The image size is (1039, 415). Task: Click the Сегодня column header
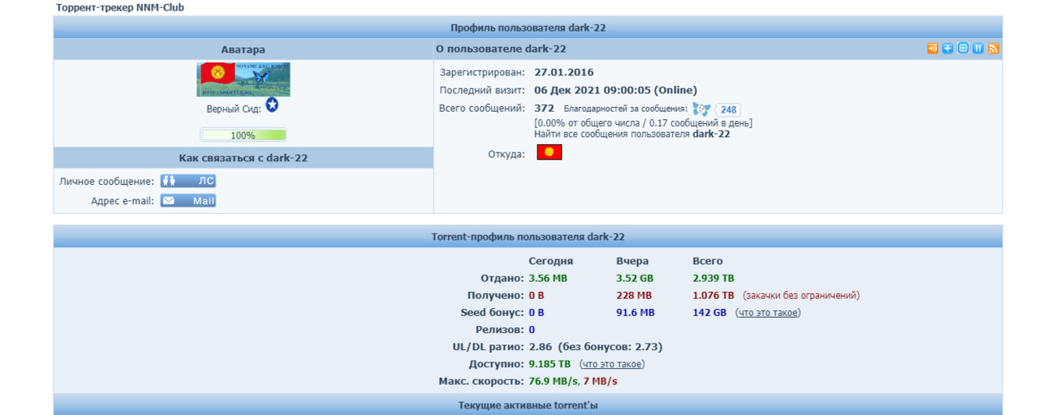[x=550, y=261]
